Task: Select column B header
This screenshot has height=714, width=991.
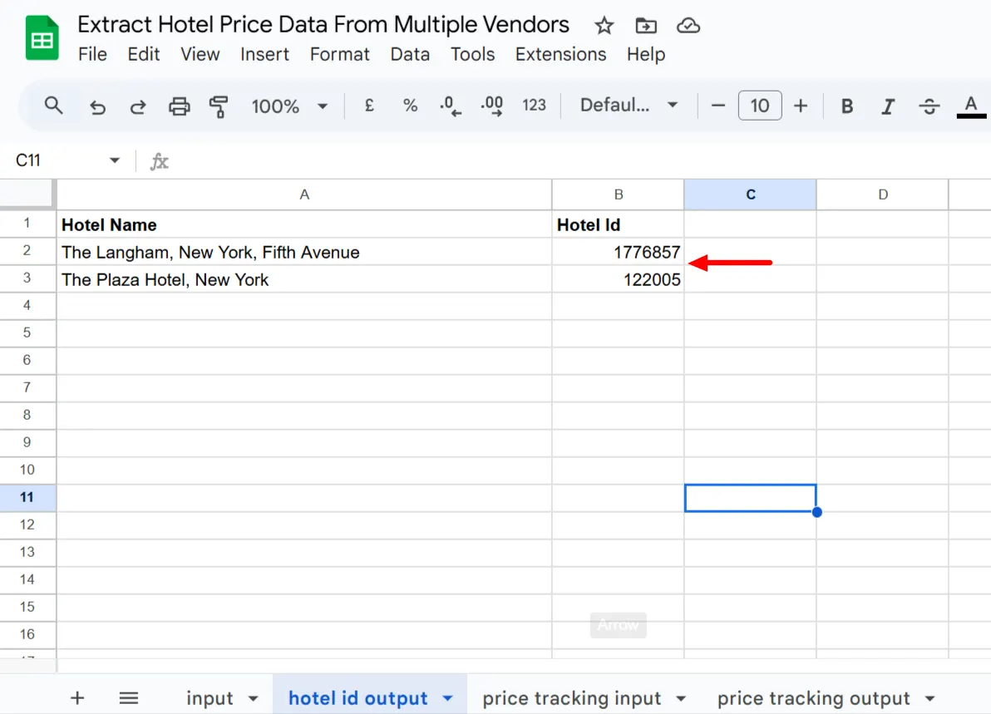Action: 618,195
